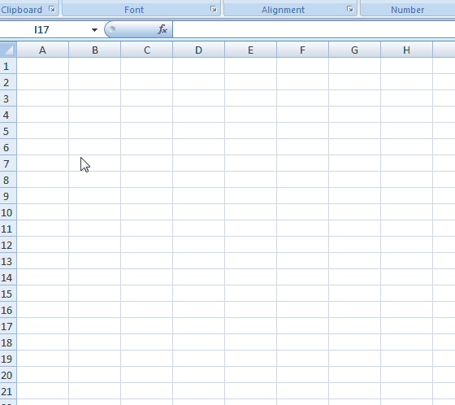Open the Font dialog launcher
The height and width of the screenshot is (405, 455).
point(214,9)
